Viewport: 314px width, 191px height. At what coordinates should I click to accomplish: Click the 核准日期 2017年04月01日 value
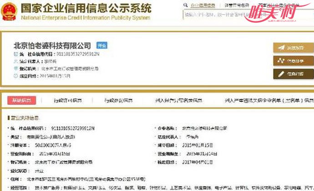tap(198, 162)
